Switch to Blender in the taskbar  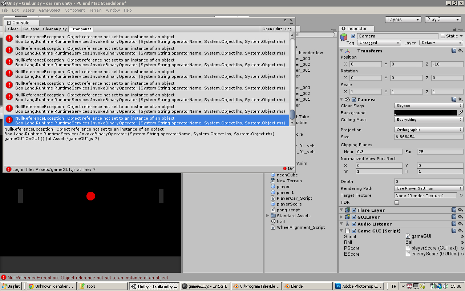tap(307, 286)
